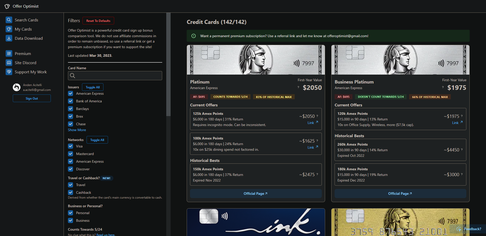The height and width of the screenshot is (236, 486).
Task: Toggle American Express network checkbox
Action: [70, 161]
